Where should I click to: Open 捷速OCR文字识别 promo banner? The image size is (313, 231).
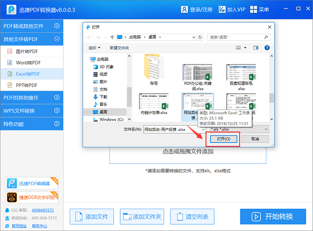click(32, 197)
